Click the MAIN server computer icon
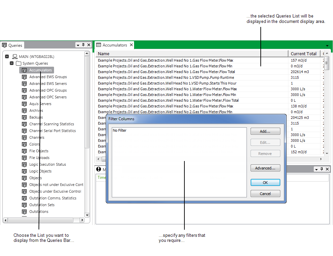 [15, 57]
